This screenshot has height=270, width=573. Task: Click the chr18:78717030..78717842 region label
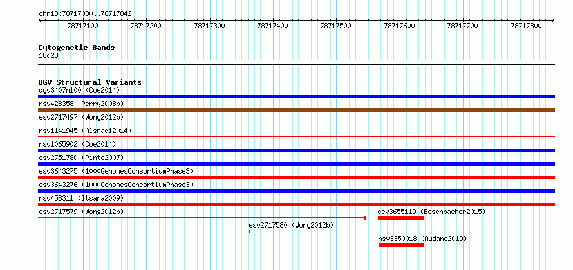coord(85,14)
